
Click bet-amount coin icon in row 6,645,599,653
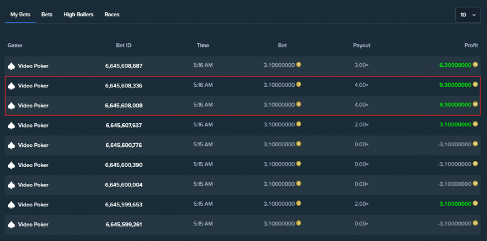tap(298, 203)
